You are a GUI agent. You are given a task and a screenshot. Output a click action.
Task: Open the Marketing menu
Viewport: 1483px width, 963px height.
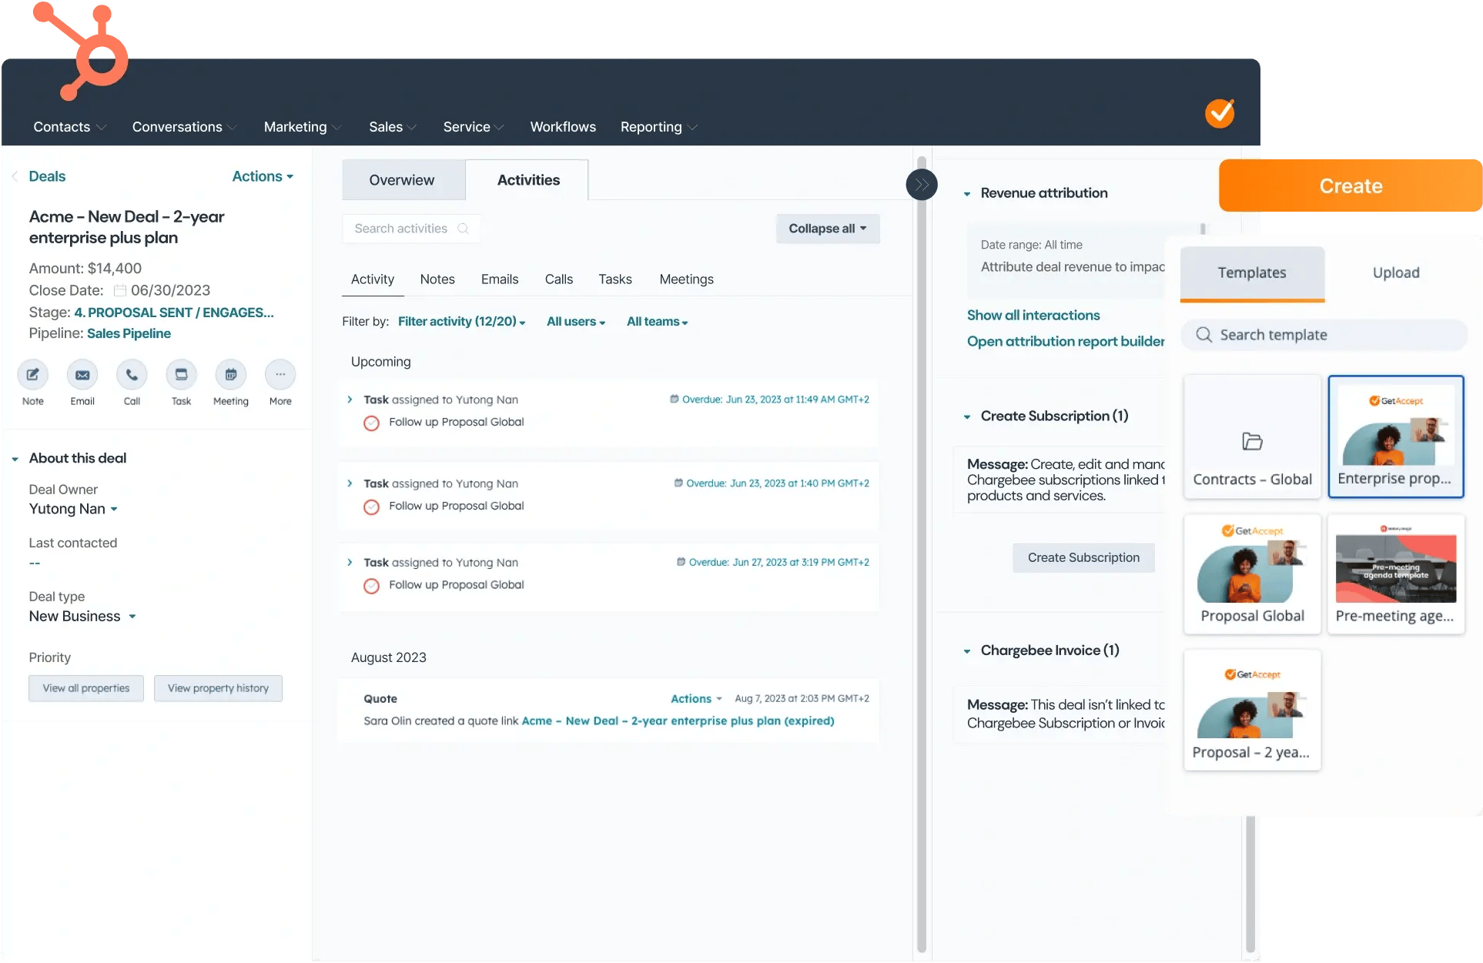pyautogui.click(x=302, y=127)
